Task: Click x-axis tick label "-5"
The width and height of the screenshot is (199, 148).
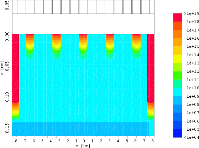Action: pos(41,141)
